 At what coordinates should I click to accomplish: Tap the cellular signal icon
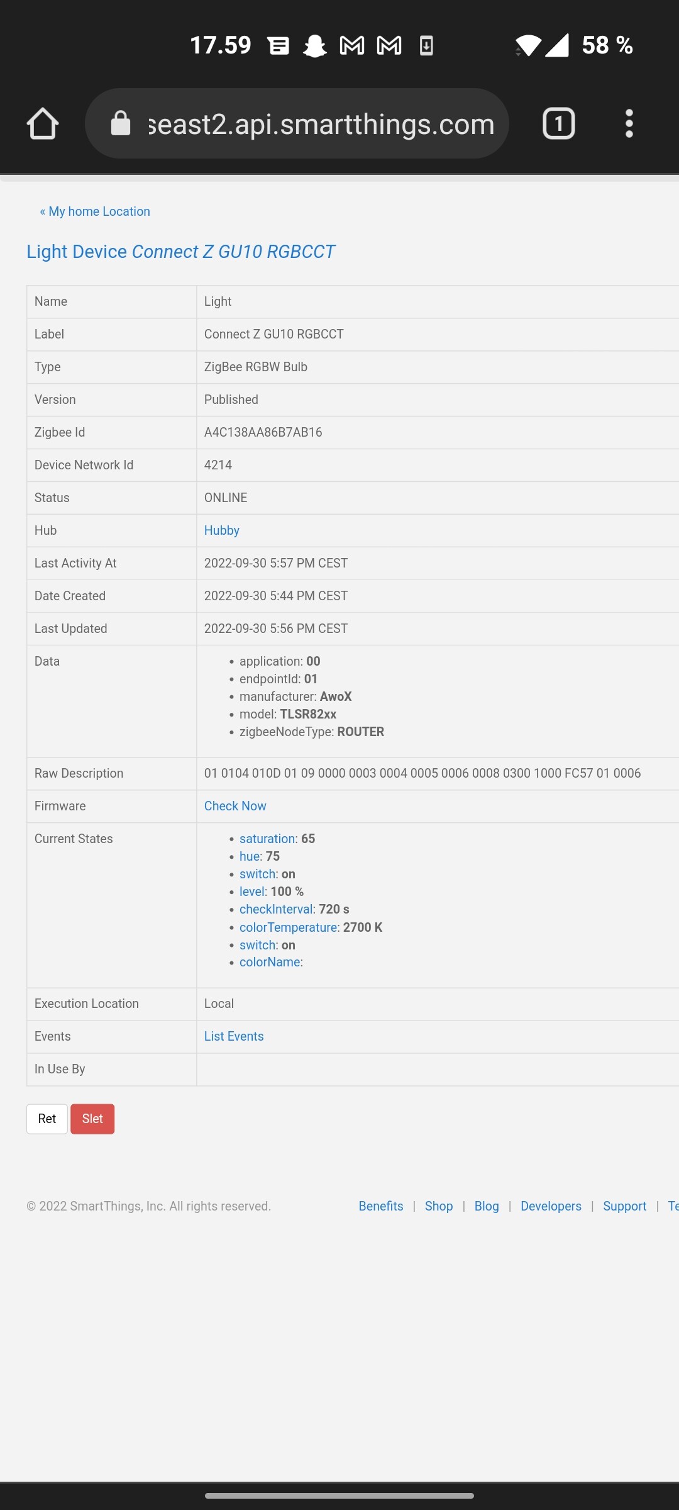pyautogui.click(x=557, y=45)
